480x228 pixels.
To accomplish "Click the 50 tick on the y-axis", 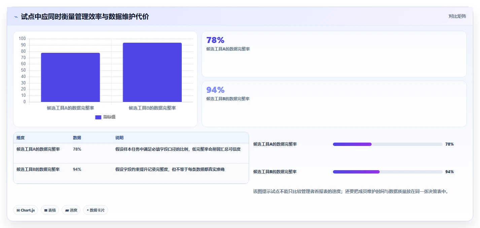I will click(23, 70).
